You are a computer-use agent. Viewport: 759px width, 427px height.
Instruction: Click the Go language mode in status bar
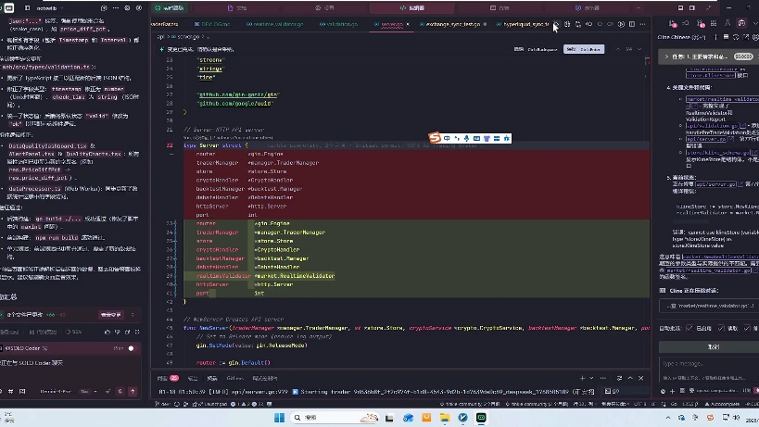[674, 404]
